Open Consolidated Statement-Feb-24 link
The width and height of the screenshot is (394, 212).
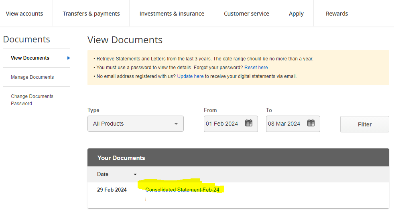click(182, 190)
